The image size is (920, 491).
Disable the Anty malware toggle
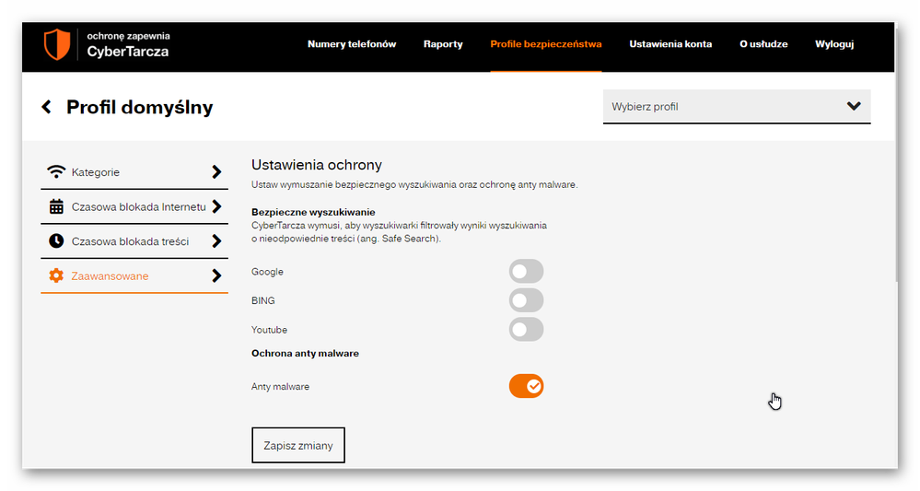coord(526,386)
